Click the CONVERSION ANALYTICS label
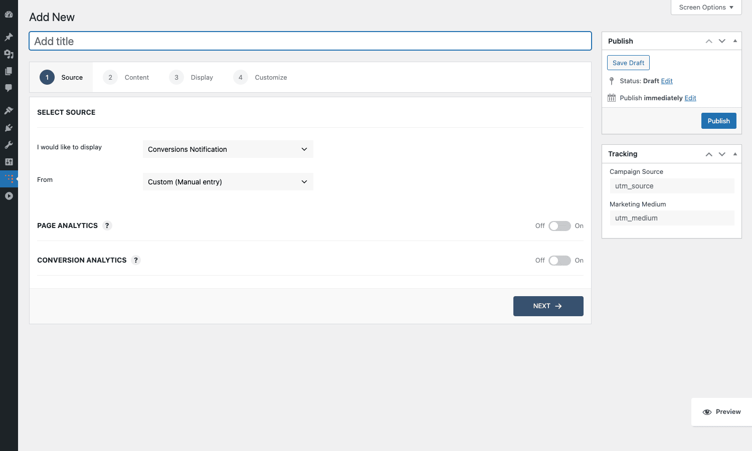 [x=82, y=260]
